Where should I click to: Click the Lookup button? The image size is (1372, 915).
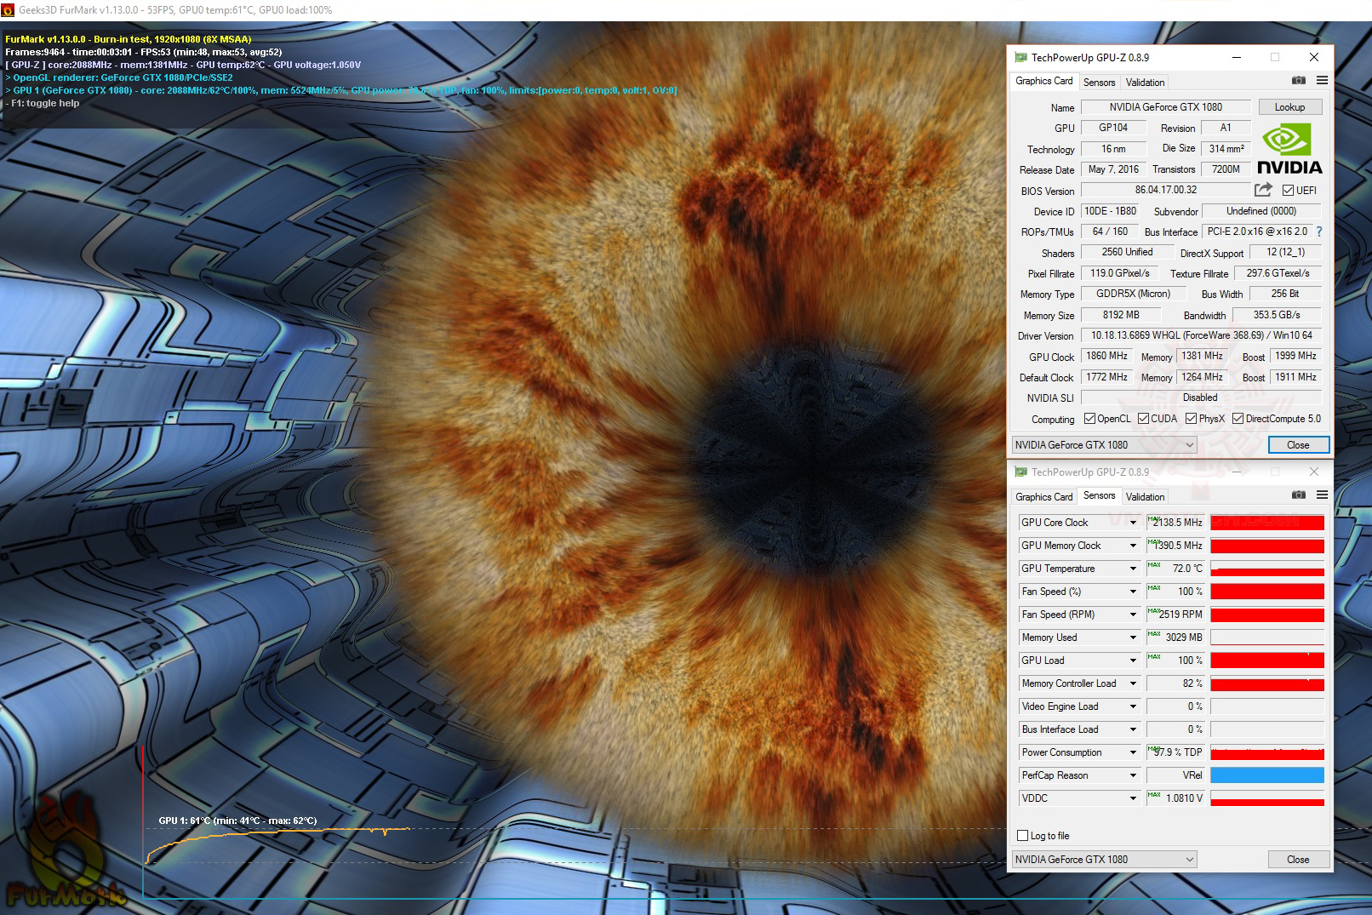(x=1289, y=107)
